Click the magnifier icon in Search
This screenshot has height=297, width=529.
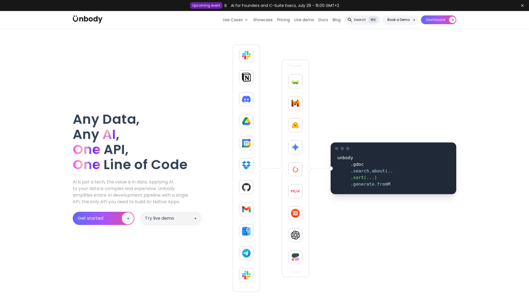[x=350, y=20]
